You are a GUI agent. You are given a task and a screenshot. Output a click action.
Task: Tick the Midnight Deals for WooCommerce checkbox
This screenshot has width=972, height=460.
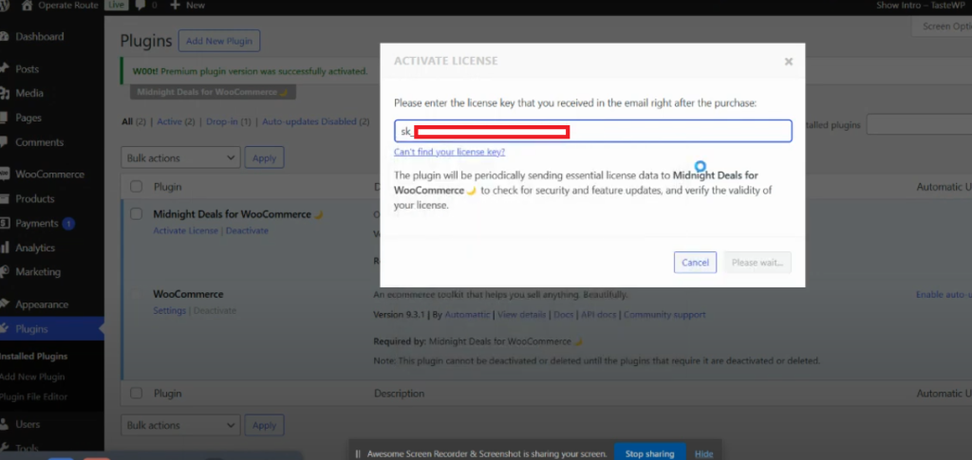137,214
